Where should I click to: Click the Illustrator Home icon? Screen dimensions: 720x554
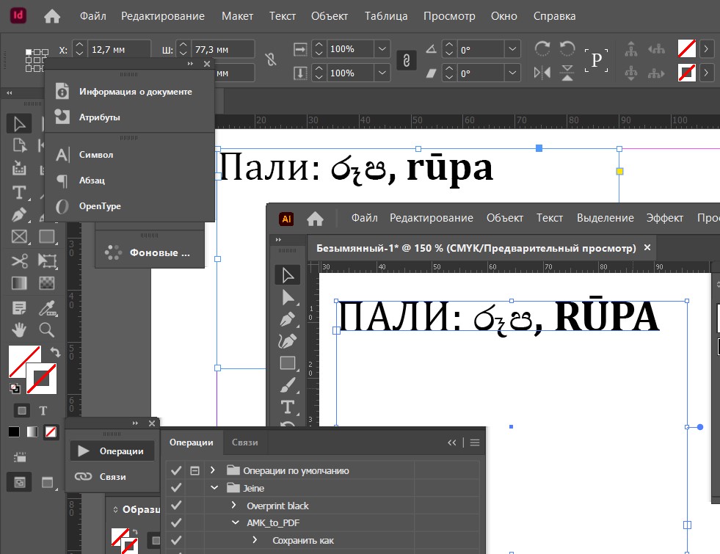(315, 218)
